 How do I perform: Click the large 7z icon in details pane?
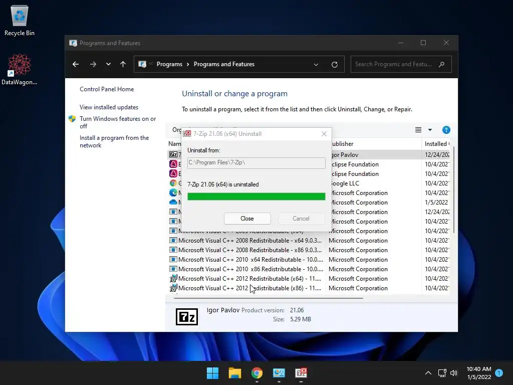(187, 317)
